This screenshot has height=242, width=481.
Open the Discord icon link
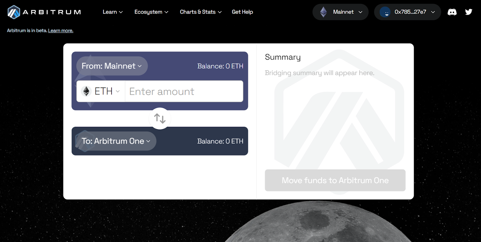[x=452, y=12]
